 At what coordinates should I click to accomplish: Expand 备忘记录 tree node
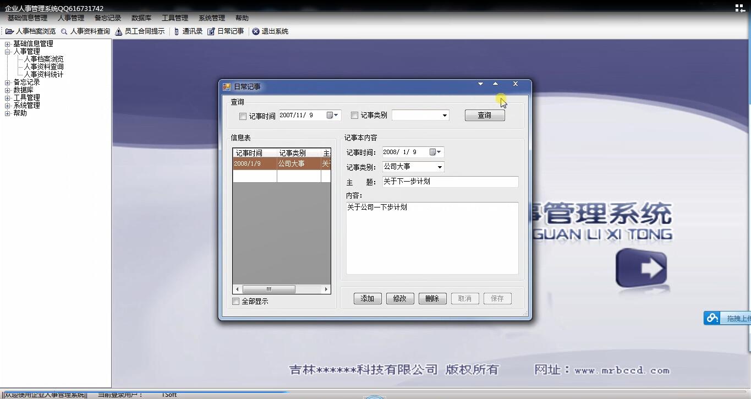8,82
